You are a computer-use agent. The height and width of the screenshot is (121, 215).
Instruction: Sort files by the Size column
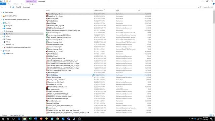click(139, 10)
